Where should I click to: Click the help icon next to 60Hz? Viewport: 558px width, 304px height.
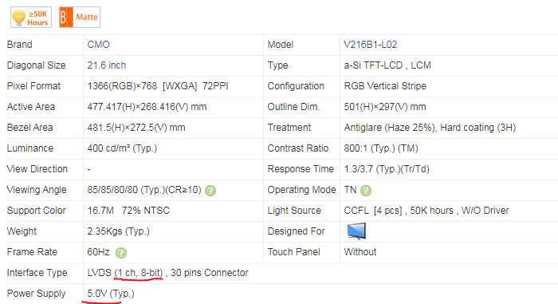pos(121,253)
